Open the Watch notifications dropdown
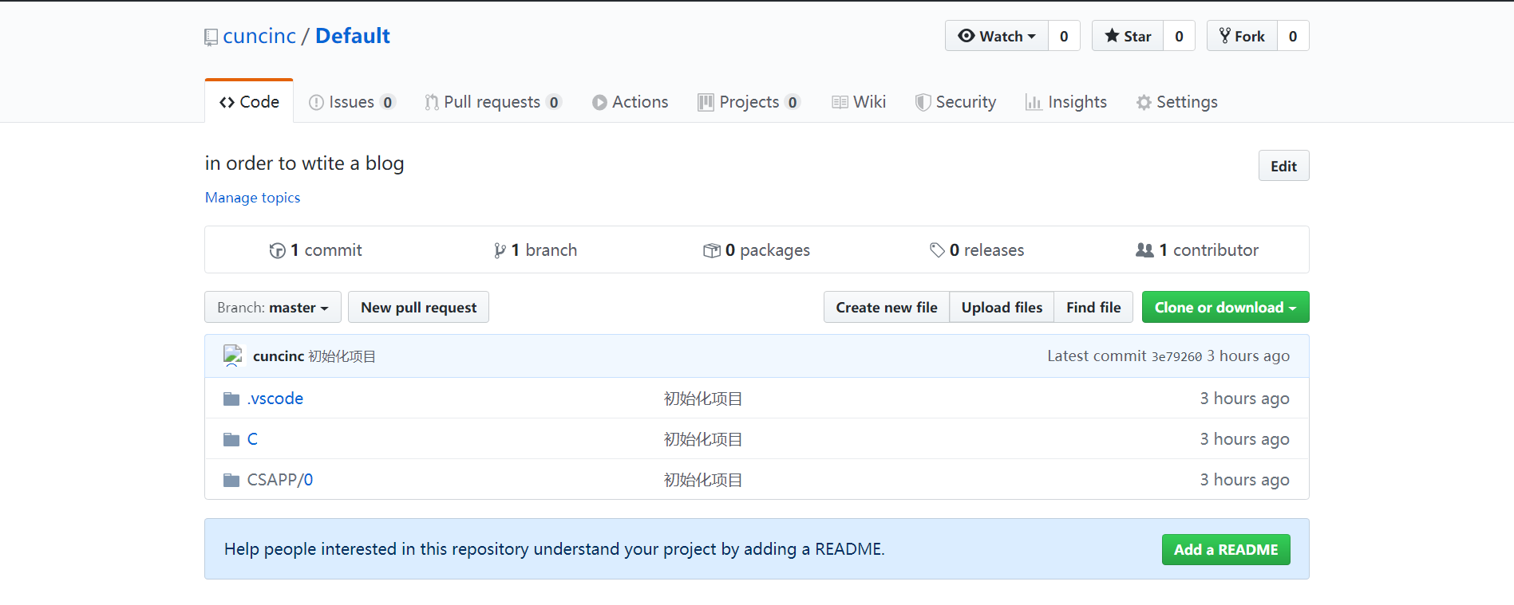The height and width of the screenshot is (605, 1514). click(996, 36)
